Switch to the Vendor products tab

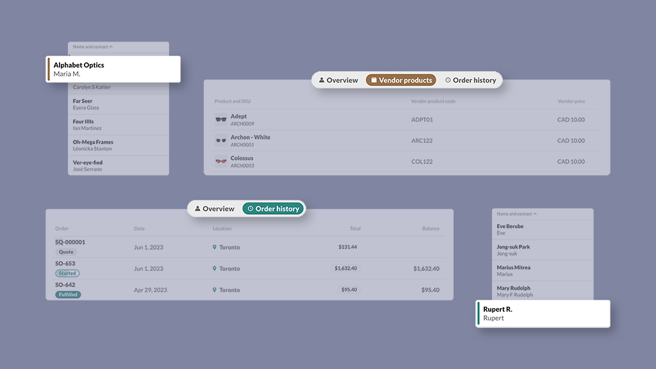(401, 79)
